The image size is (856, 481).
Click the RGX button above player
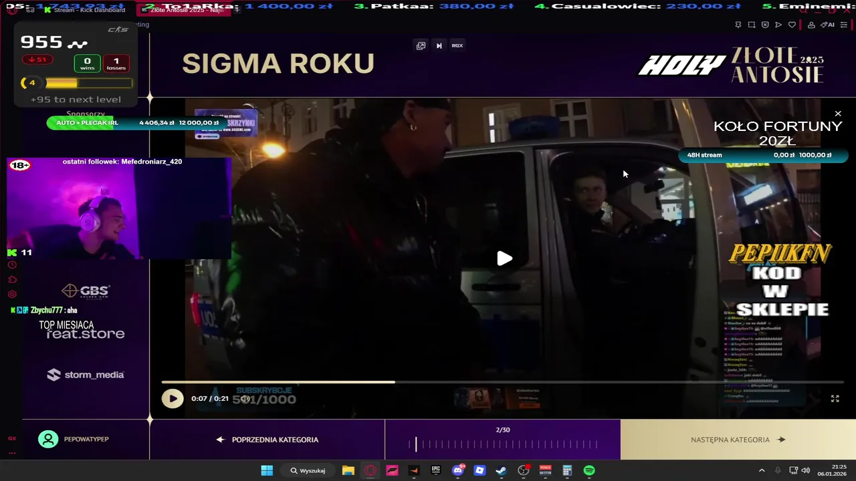click(457, 45)
